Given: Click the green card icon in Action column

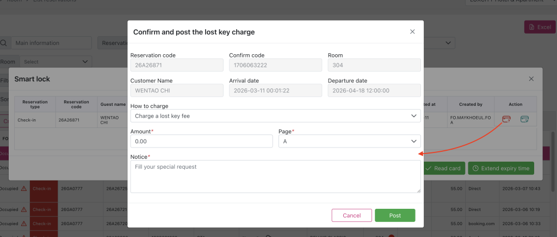Looking at the screenshot, I should [x=524, y=119].
